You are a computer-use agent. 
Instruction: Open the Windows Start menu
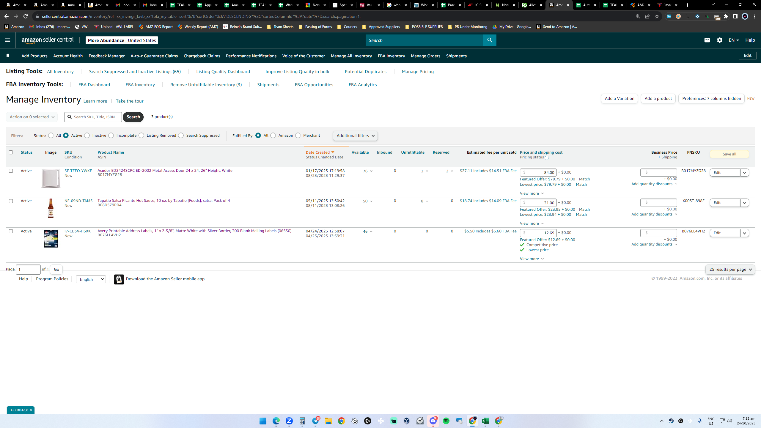tap(263, 421)
